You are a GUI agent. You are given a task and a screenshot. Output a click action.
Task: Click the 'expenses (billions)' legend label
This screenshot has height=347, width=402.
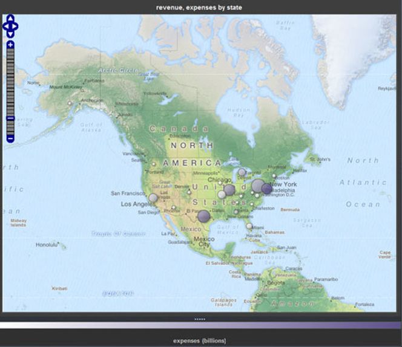click(199, 341)
